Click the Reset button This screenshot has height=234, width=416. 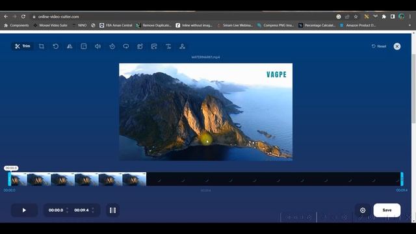coord(379,46)
